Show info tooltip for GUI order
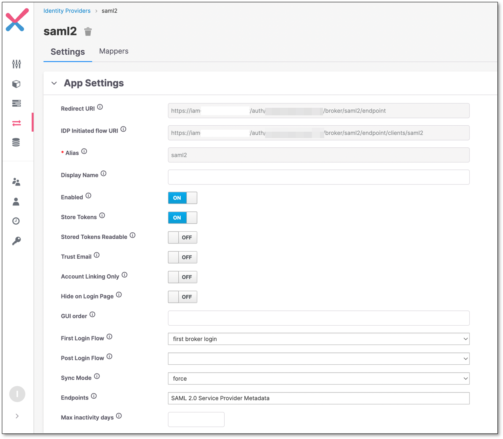 pyautogui.click(x=92, y=314)
